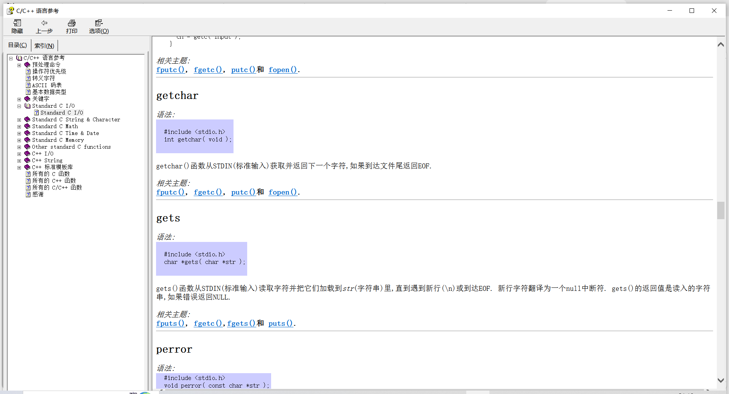Open the fgets() link under gets
This screenshot has height=394, width=729.
click(241, 323)
